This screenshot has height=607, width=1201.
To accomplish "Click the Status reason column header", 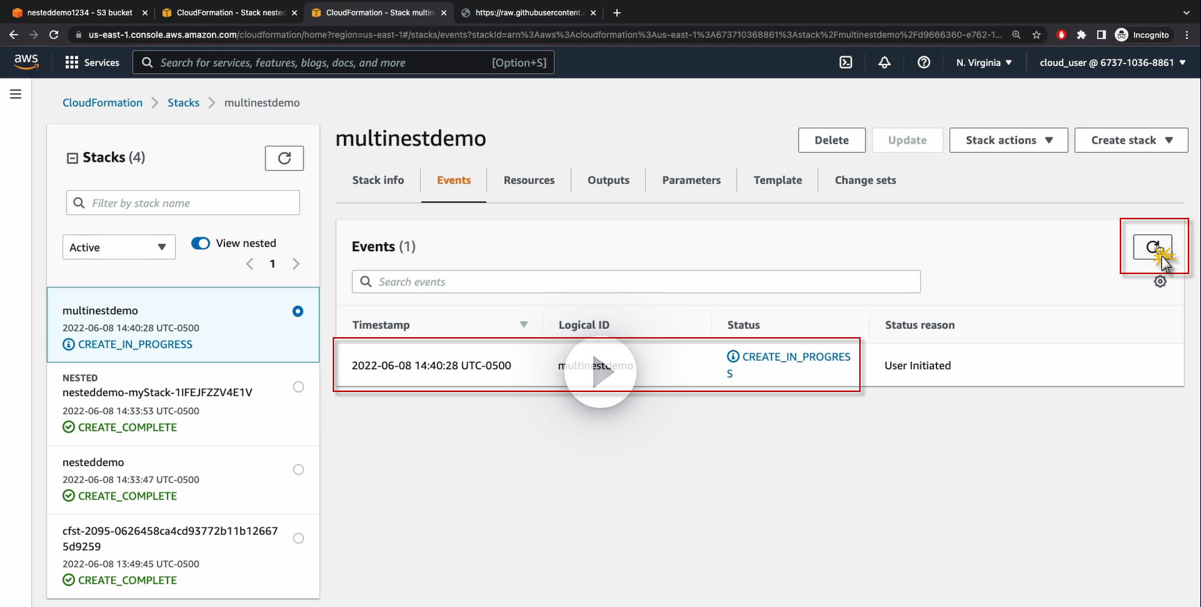I will pyautogui.click(x=920, y=325).
